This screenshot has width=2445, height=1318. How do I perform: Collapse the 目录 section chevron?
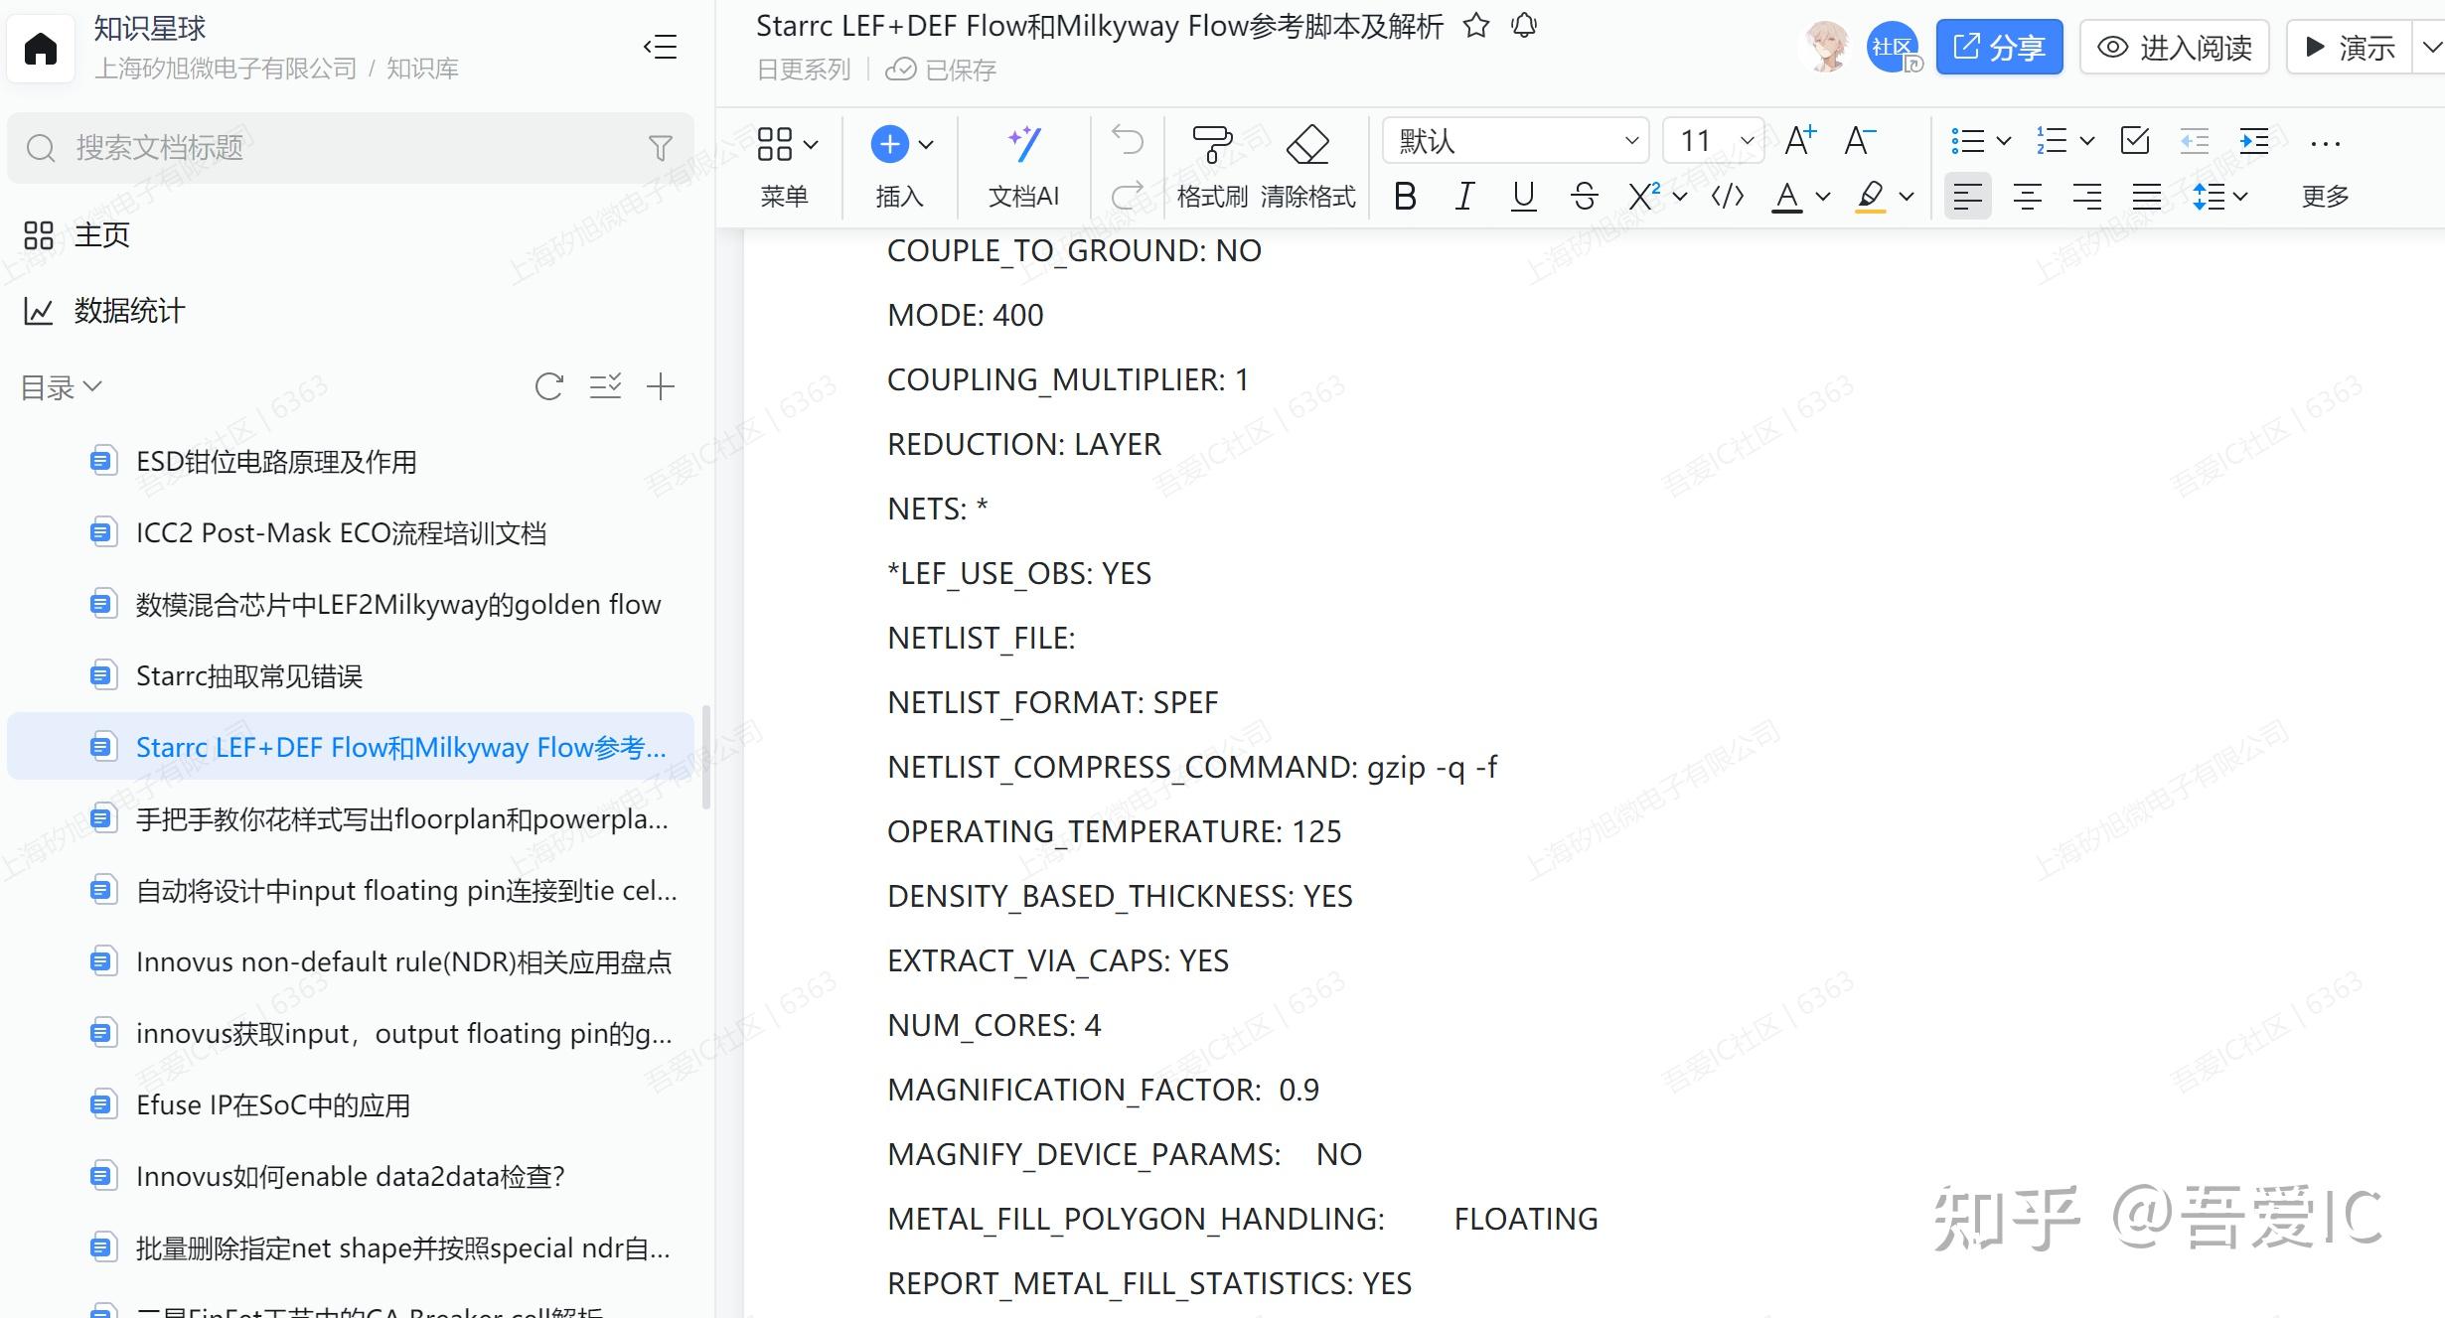pyautogui.click(x=92, y=386)
